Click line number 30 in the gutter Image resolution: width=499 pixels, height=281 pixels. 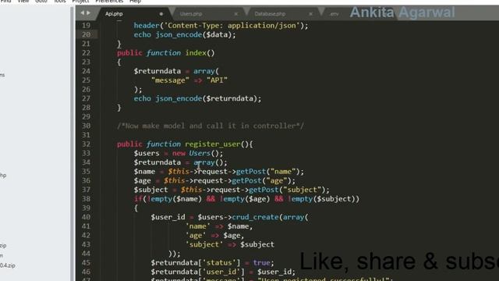coord(86,126)
